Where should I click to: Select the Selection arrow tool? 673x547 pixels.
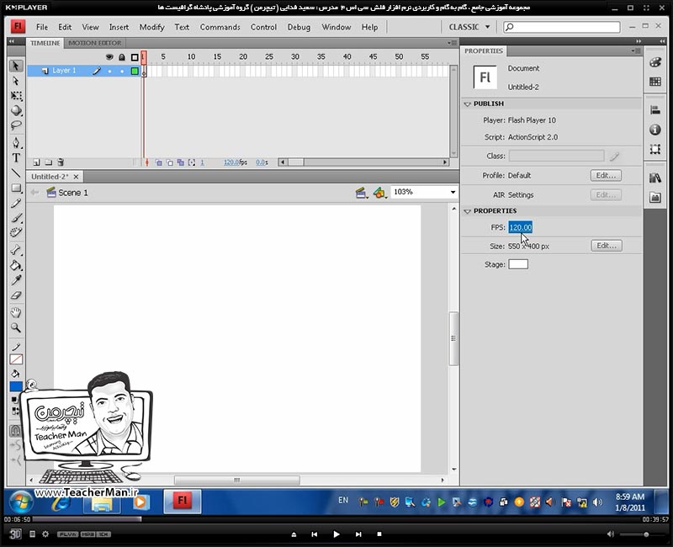(x=16, y=66)
